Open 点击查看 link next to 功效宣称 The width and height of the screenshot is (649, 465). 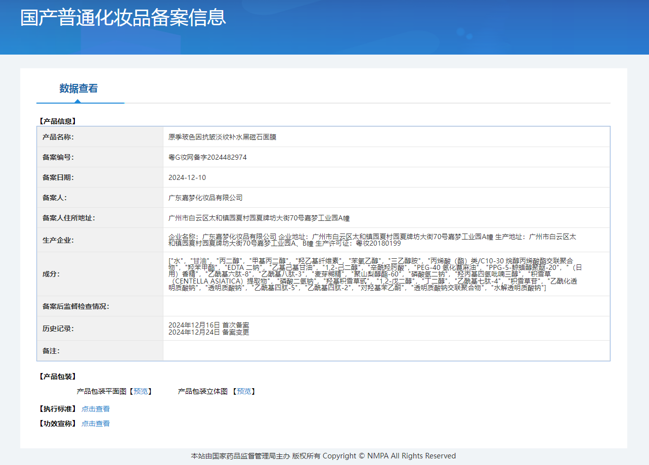click(96, 424)
